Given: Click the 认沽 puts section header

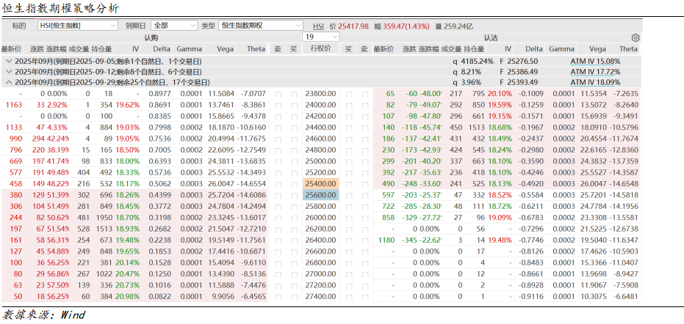Looking at the screenshot, I should tap(491, 37).
